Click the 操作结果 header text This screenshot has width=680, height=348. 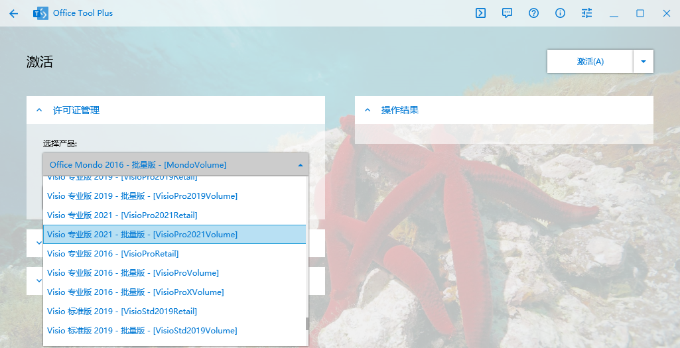coord(400,110)
